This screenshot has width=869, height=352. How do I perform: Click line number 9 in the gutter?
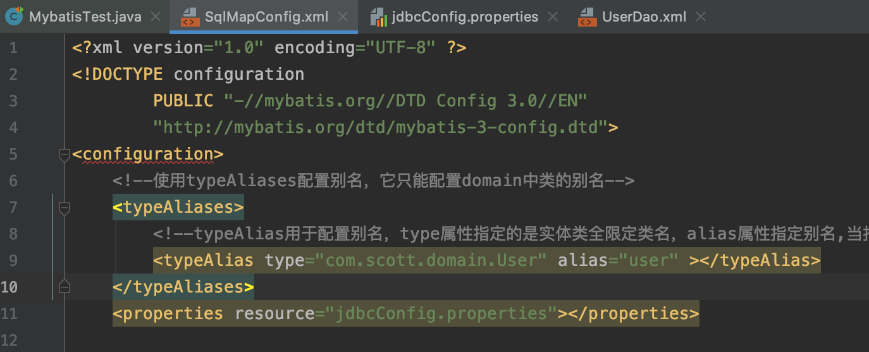click(13, 261)
